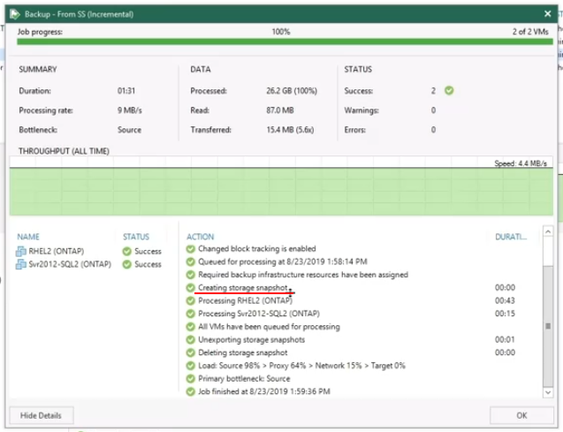The image size is (563, 432).
Task: Click check icon beside Processing Svr2012-SQL2
Action: click(191, 314)
